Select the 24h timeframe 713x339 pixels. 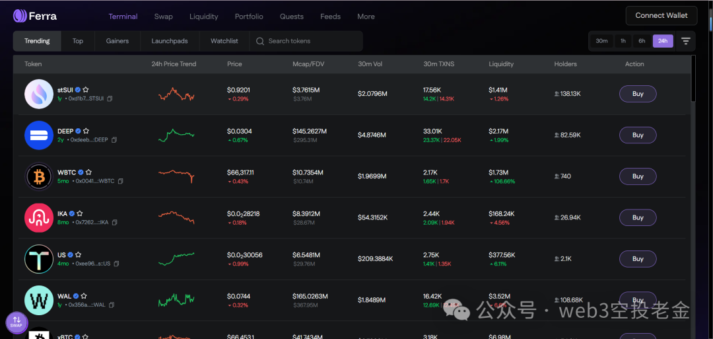[x=663, y=41]
